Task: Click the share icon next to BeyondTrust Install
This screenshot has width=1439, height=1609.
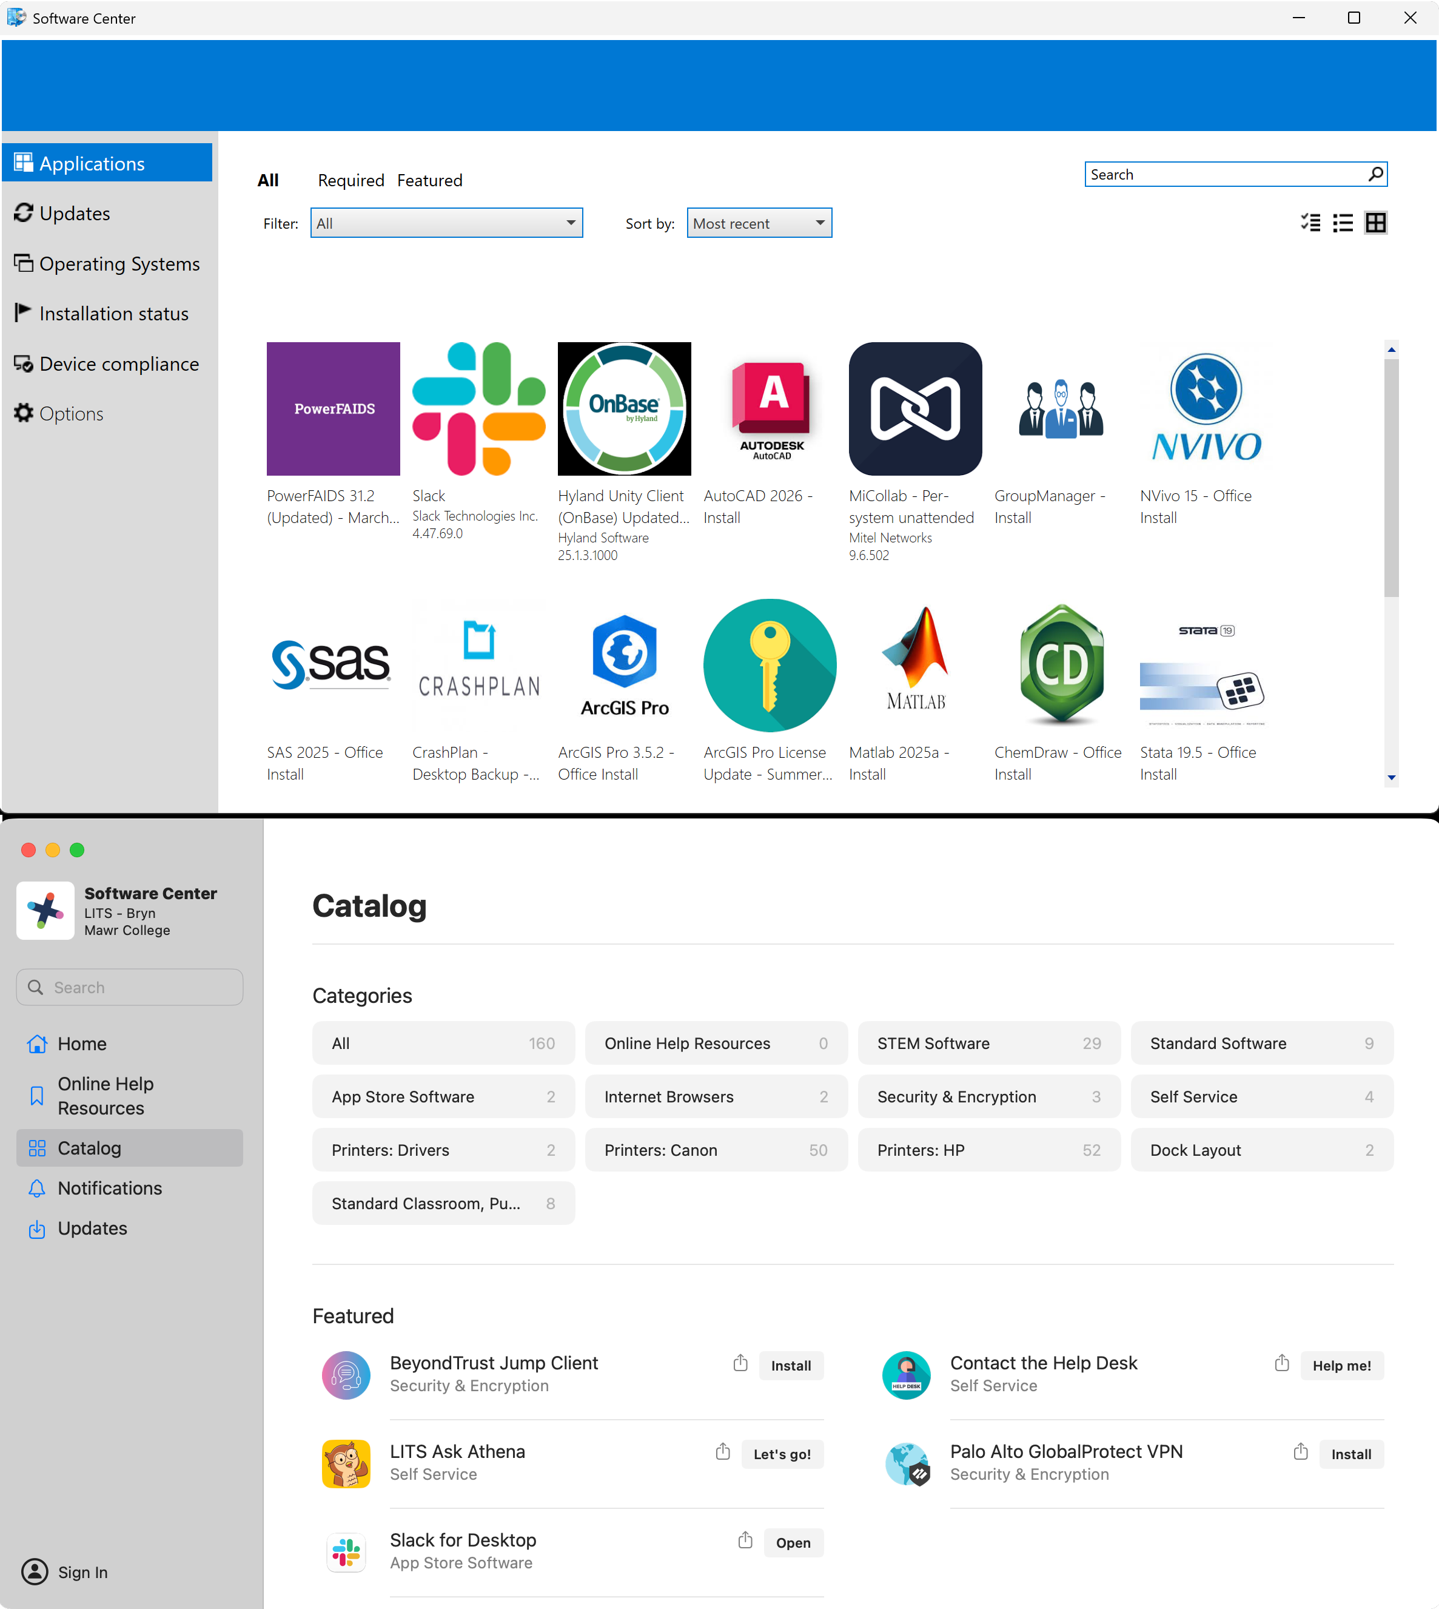Action: tap(741, 1365)
